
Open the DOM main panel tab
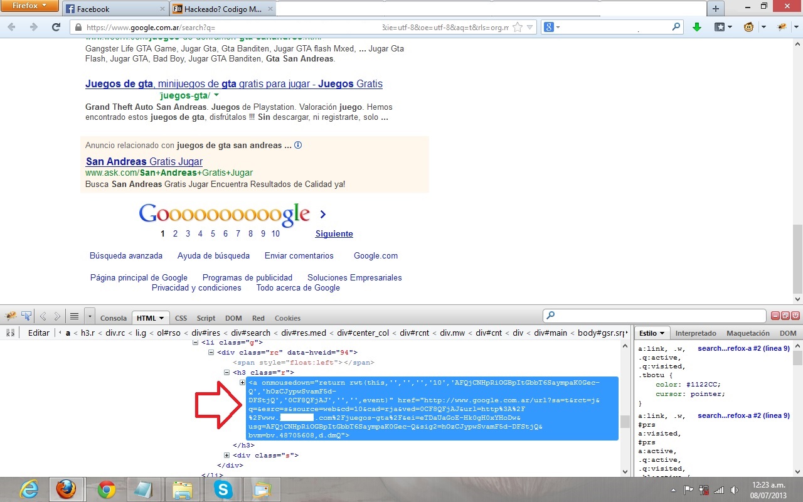pyautogui.click(x=233, y=318)
